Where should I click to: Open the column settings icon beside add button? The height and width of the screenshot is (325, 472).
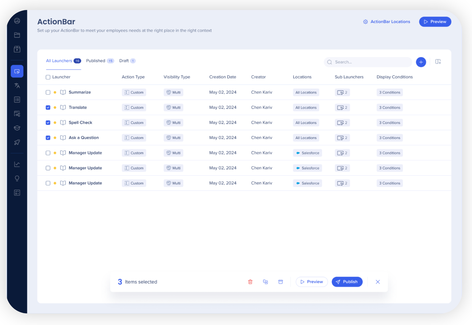438,62
